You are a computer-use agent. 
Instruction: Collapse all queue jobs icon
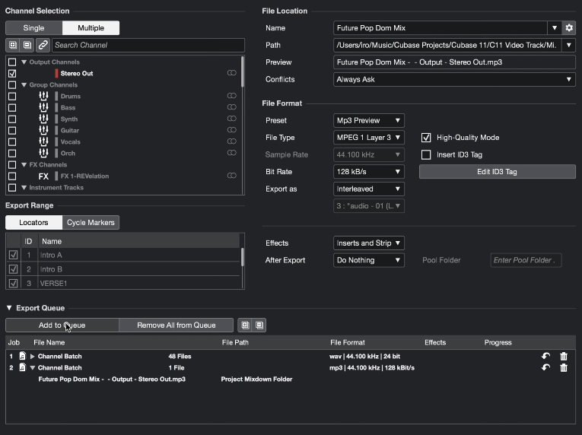259,325
